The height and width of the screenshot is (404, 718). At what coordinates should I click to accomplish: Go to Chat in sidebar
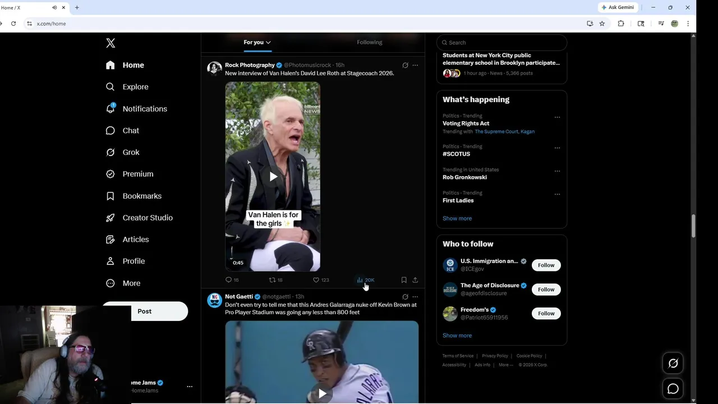[x=122, y=130]
